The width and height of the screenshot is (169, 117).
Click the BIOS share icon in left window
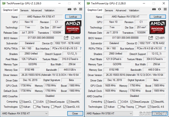[x=66, y=38]
